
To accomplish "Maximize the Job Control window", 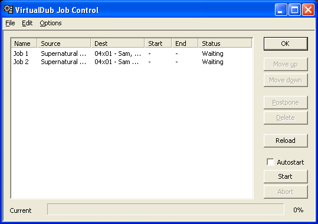I will click(294, 10).
